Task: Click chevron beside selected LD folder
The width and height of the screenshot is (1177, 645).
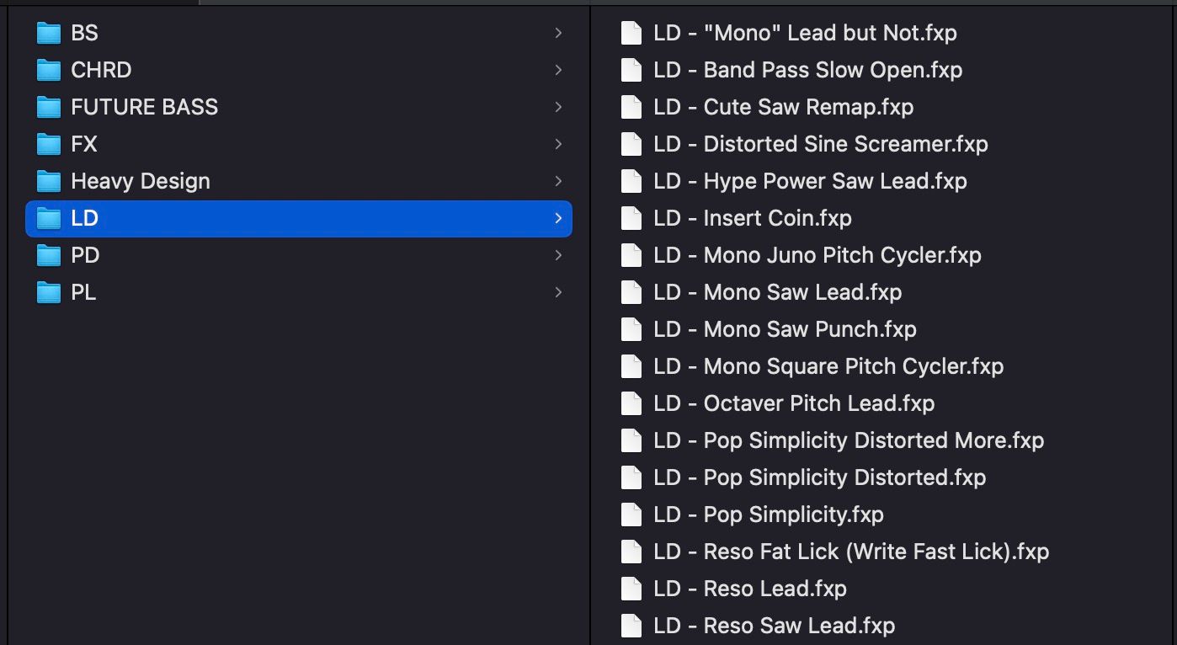Action: point(558,218)
